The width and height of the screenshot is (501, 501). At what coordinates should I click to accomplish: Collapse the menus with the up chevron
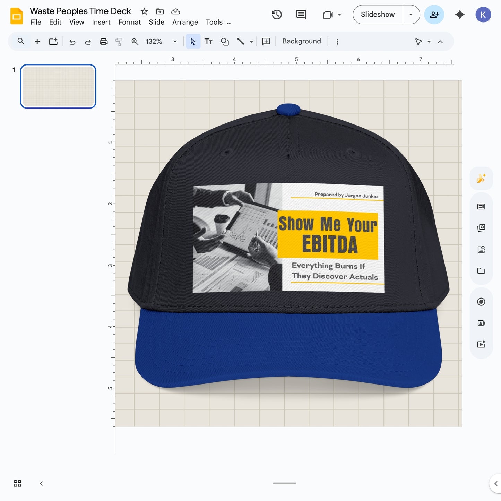tap(440, 42)
